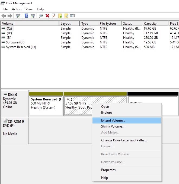
Task: Click the blue Help question mark icon
Action: [x=26, y=16]
